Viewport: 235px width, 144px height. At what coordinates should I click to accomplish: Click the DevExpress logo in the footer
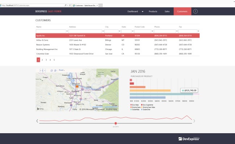(x=189, y=139)
